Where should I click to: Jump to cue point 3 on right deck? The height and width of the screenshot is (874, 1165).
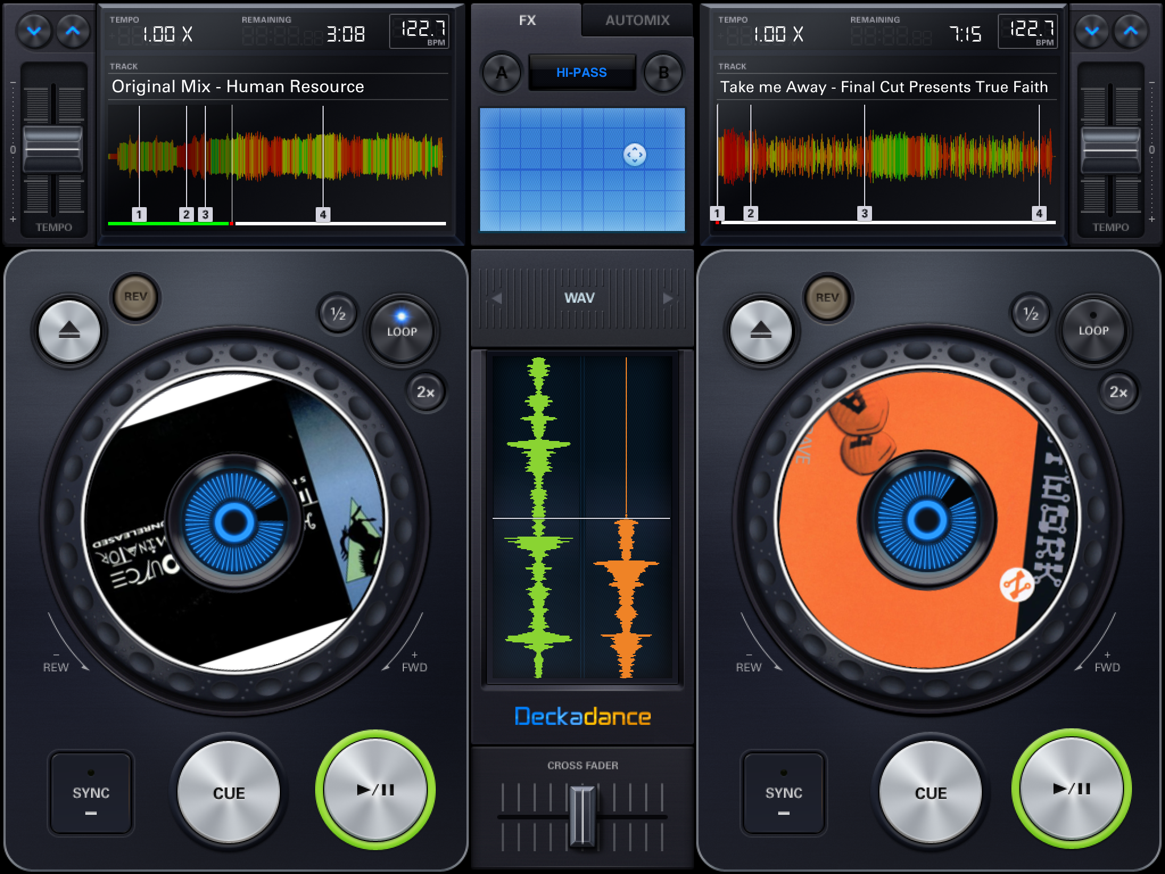(865, 213)
